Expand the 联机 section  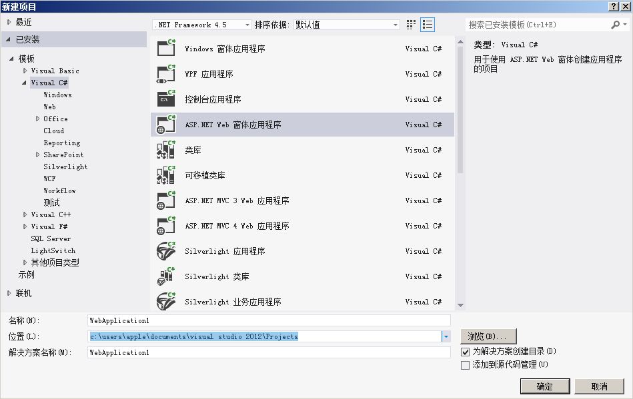click(x=9, y=293)
